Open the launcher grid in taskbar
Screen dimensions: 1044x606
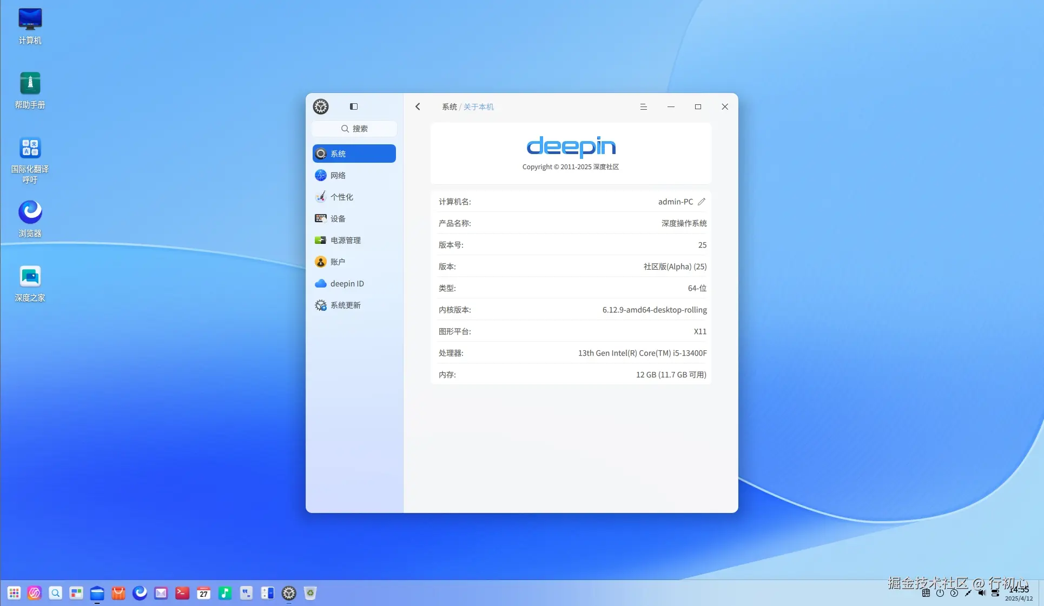pyautogui.click(x=14, y=593)
